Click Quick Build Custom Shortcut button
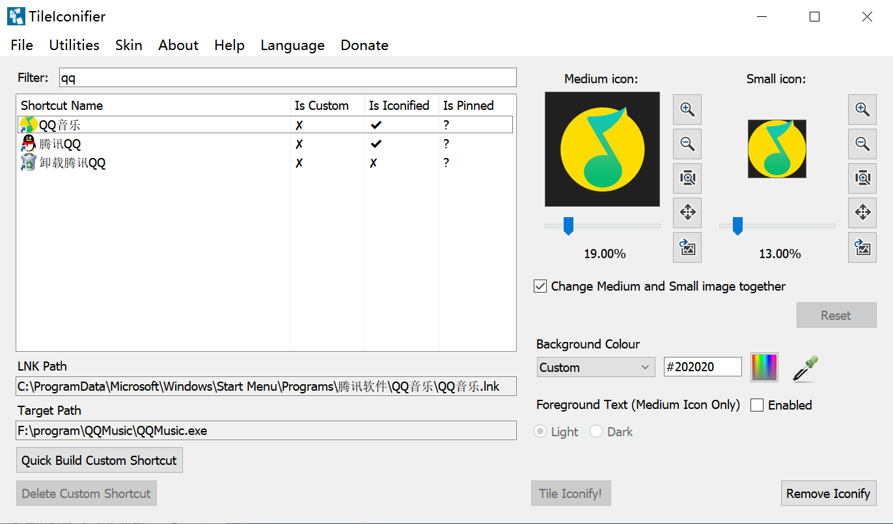The height and width of the screenshot is (524, 893). [100, 460]
